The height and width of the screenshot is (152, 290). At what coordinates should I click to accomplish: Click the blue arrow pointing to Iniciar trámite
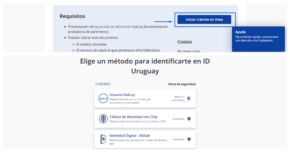pyautogui.click(x=164, y=22)
